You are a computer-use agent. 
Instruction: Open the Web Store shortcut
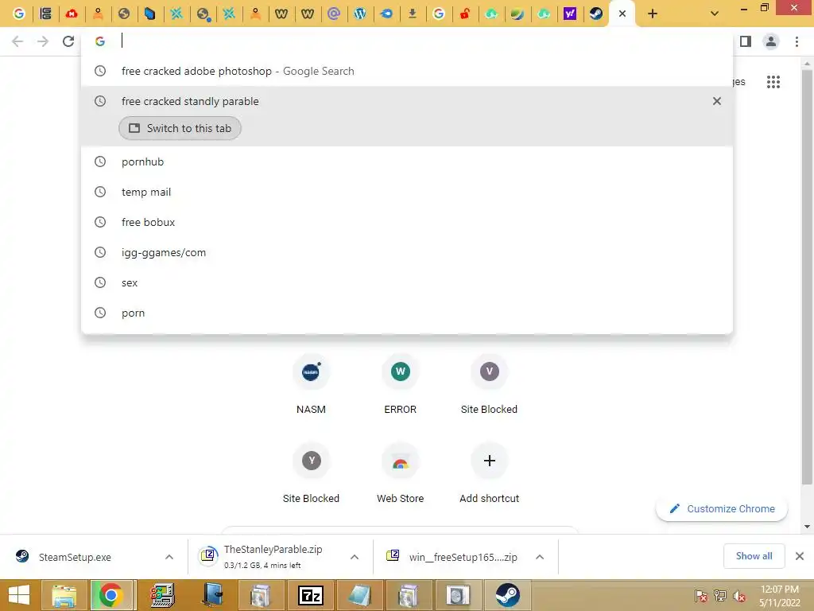(x=401, y=474)
